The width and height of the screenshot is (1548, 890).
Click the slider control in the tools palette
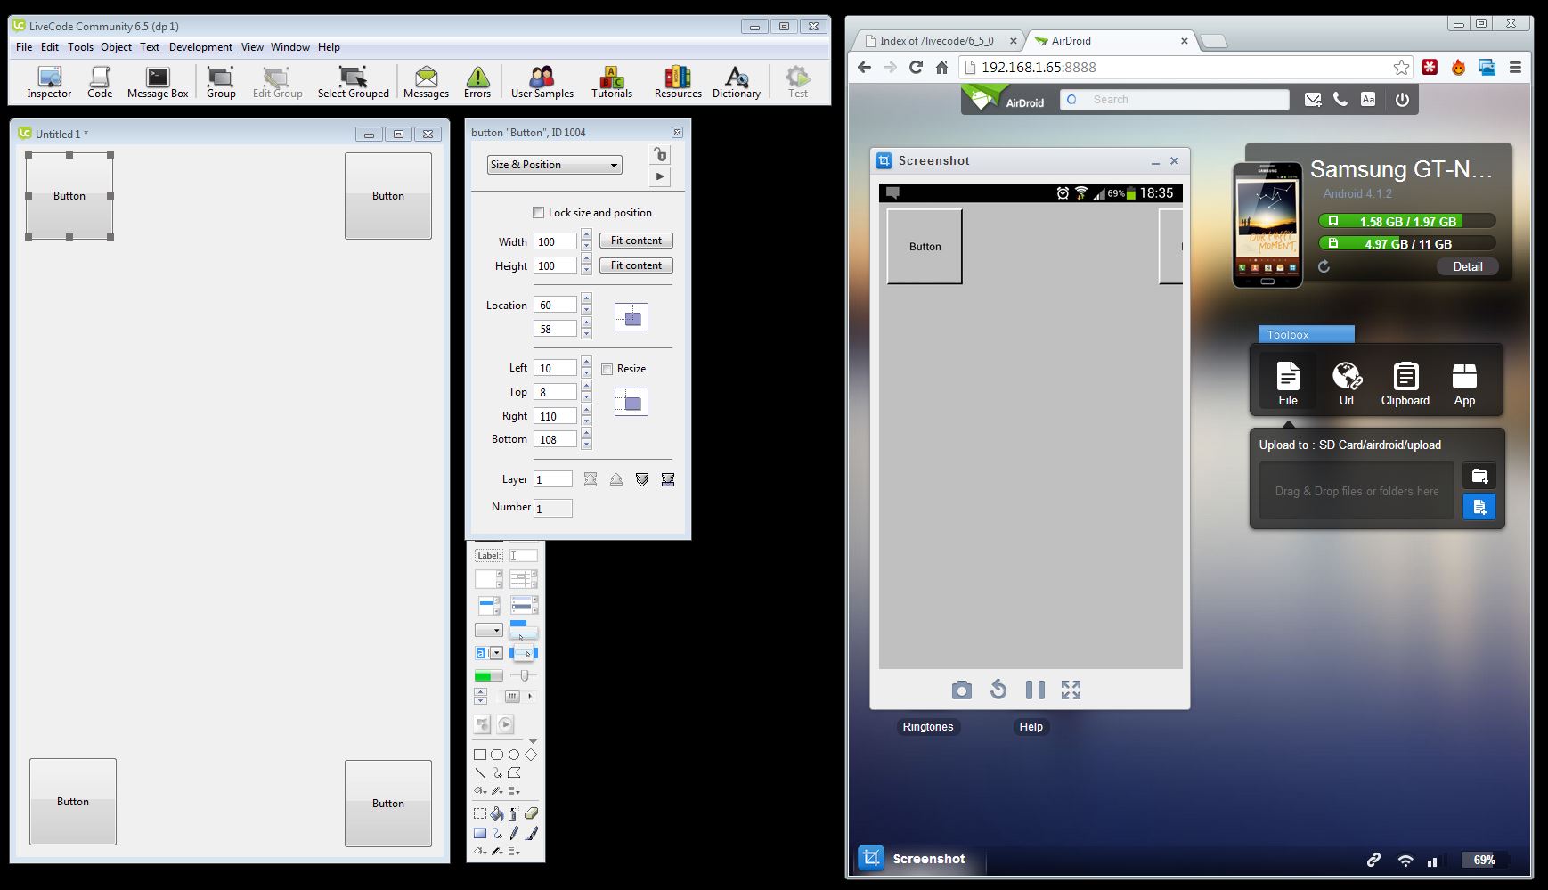click(x=524, y=676)
